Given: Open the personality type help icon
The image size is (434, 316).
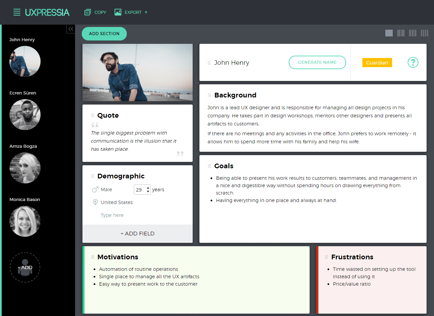Looking at the screenshot, I should click(413, 62).
